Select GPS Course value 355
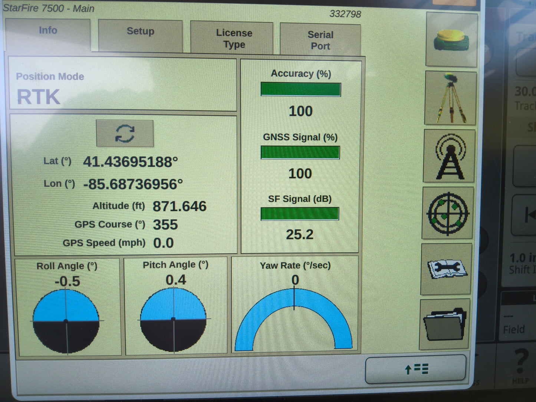The image size is (536, 402). [x=165, y=225]
